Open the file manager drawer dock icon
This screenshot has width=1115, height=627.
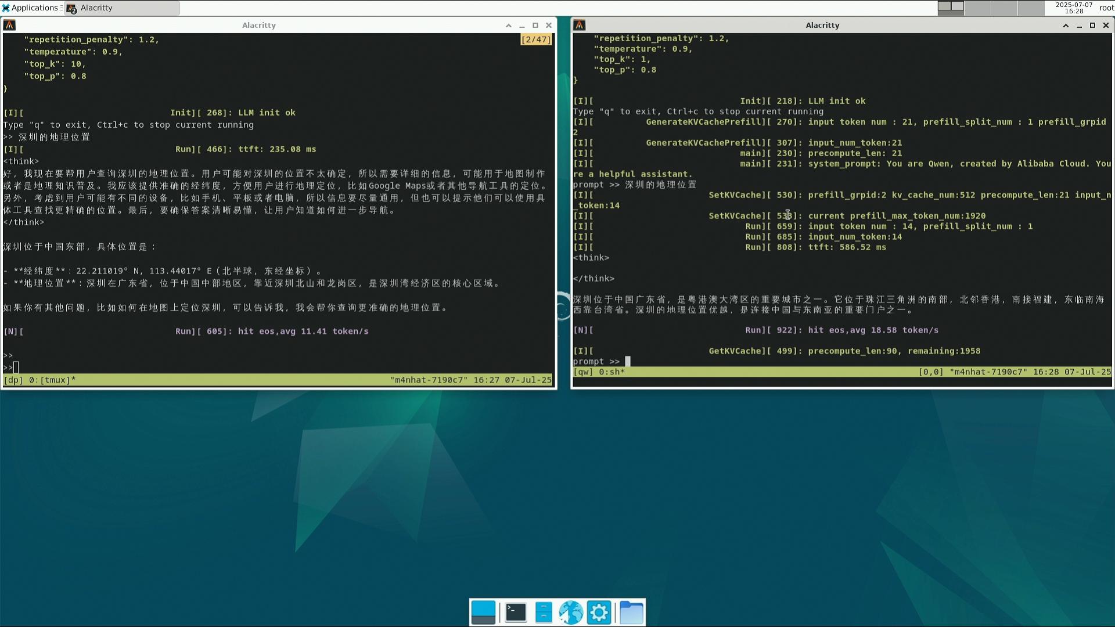coord(544,612)
